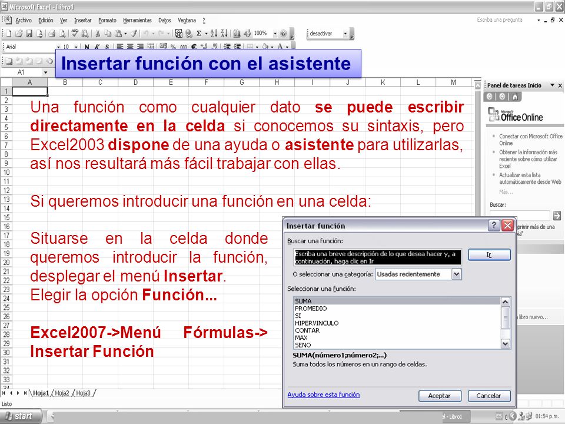Image resolution: width=565 pixels, height=424 pixels.
Task: Select row 10 header
Action: click(6, 173)
